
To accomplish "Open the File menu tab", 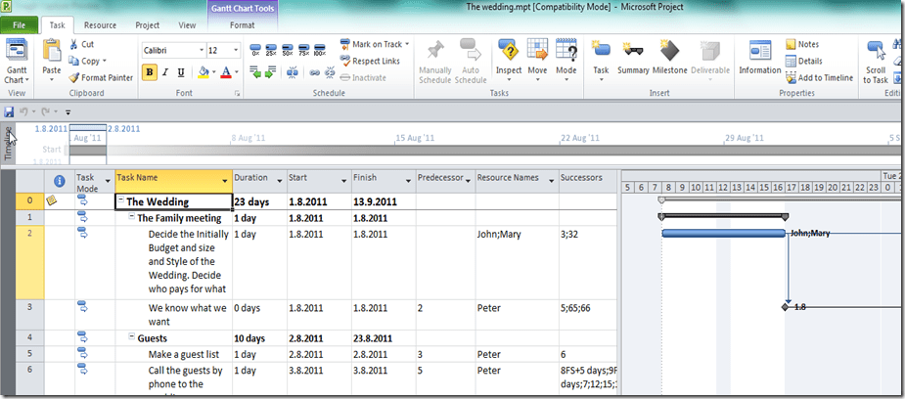I will (x=20, y=24).
